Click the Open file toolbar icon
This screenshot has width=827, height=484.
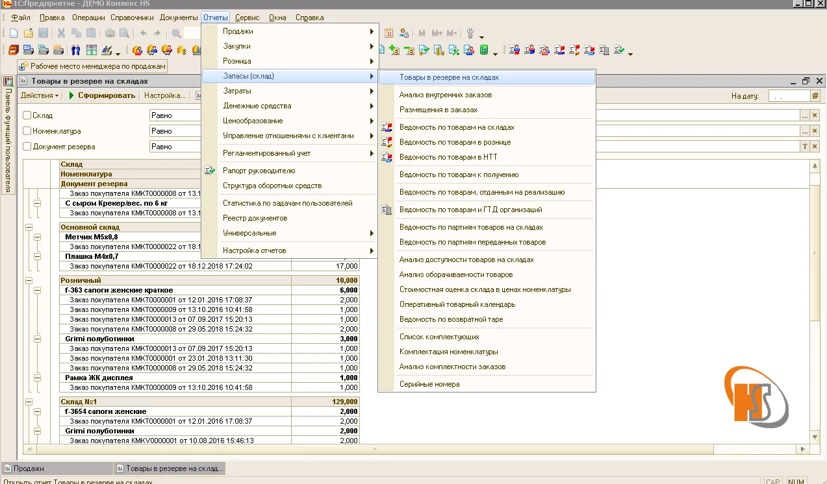[x=29, y=33]
